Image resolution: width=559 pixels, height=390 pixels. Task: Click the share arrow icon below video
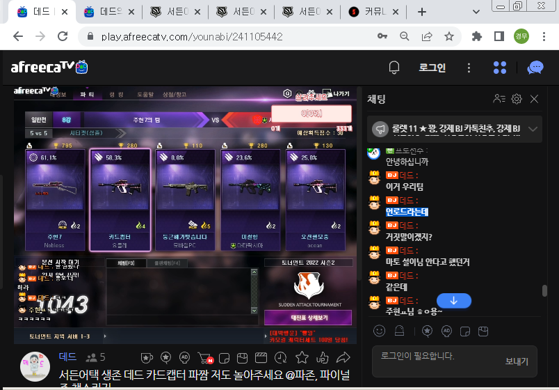point(343,357)
